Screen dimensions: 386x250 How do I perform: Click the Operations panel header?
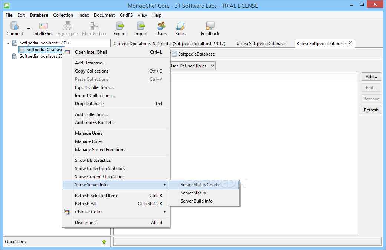(57, 242)
